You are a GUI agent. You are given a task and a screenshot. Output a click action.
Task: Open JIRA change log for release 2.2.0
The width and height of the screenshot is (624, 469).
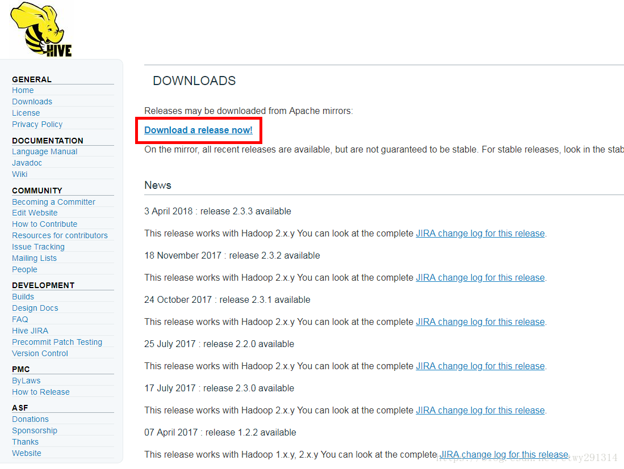click(x=480, y=366)
